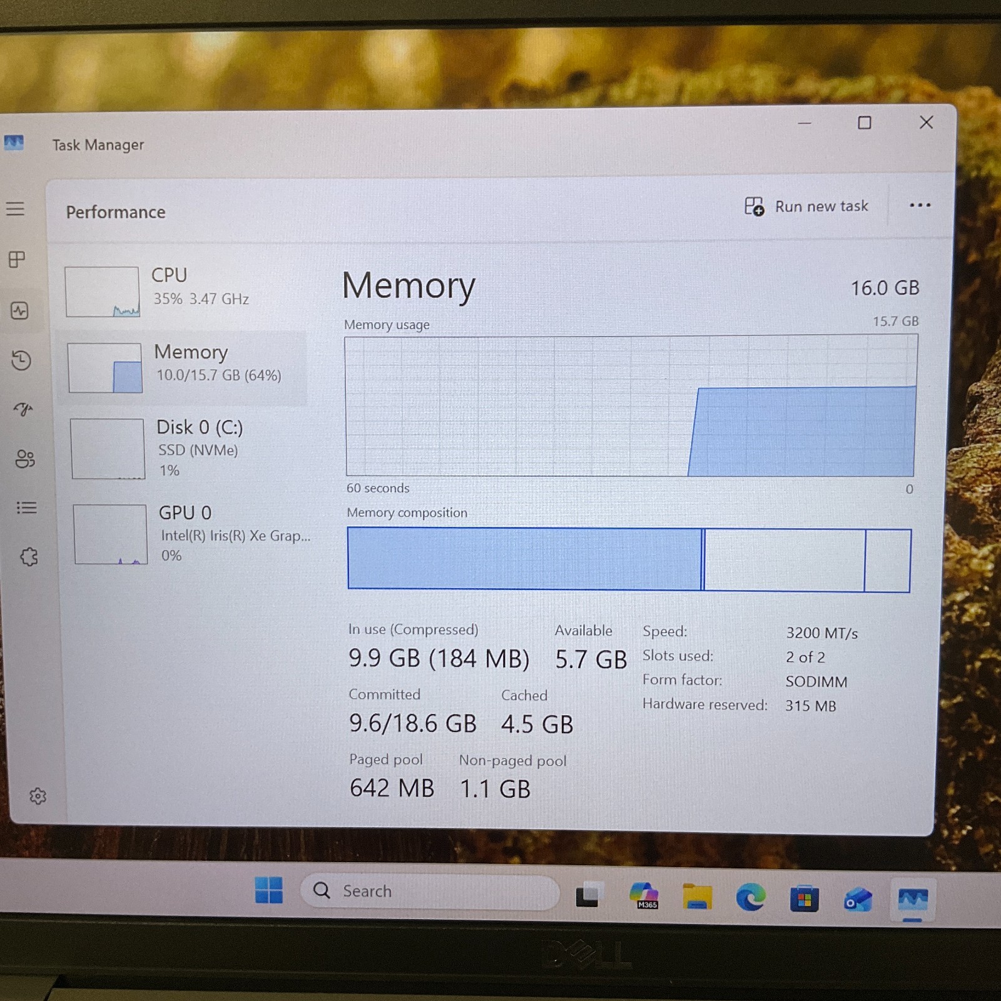Launch Microsoft Edge from the taskbar
1001x1001 pixels.
click(x=751, y=898)
